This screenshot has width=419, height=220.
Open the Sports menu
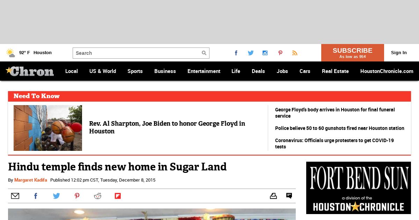coord(135,71)
